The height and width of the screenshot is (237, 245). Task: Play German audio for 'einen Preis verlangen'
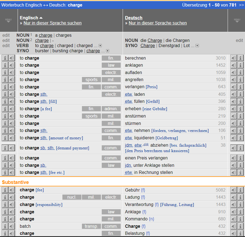pos(233,158)
